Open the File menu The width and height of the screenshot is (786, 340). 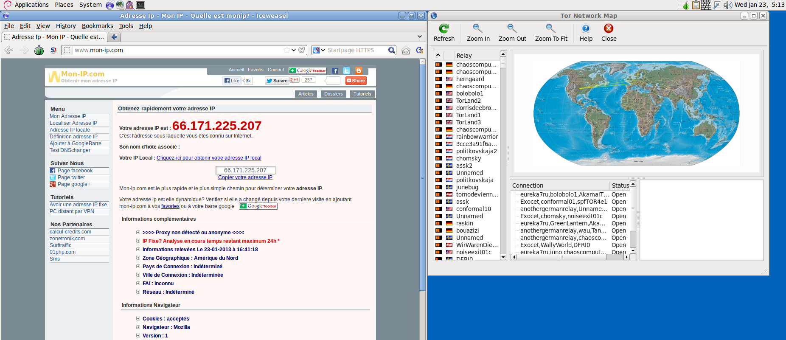click(x=9, y=26)
